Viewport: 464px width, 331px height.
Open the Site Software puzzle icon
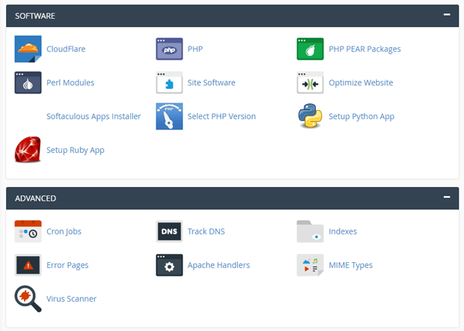point(169,82)
